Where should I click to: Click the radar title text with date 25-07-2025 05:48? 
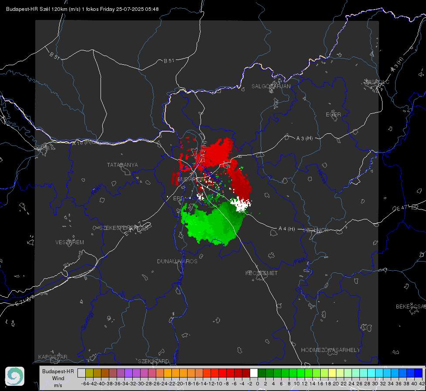coord(82,9)
